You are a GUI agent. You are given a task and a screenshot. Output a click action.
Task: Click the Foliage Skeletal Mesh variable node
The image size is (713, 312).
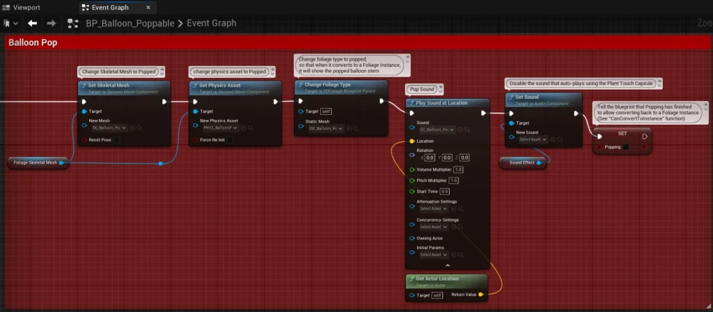(x=36, y=163)
